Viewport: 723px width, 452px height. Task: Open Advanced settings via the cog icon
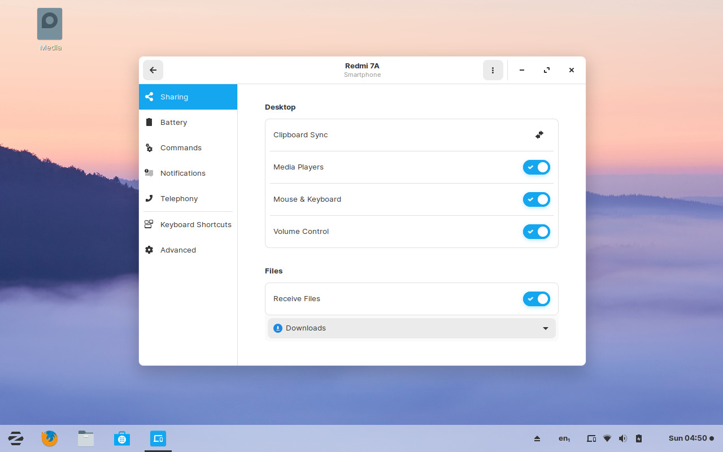point(149,249)
